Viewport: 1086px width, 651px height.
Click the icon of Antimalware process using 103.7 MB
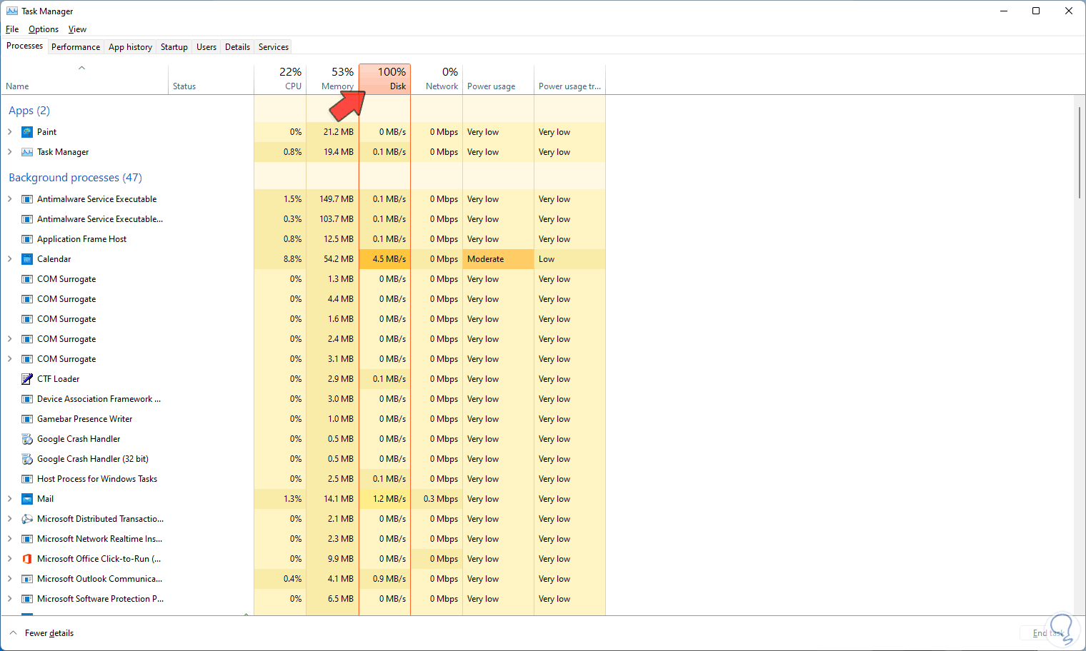coord(27,219)
